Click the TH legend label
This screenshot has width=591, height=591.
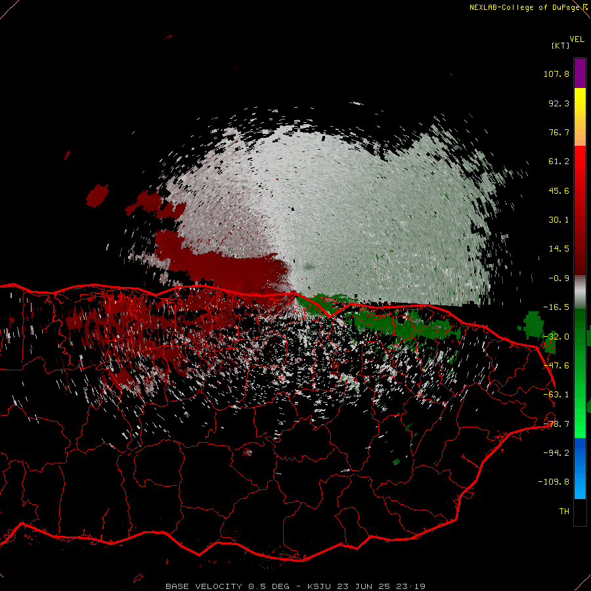tap(564, 512)
